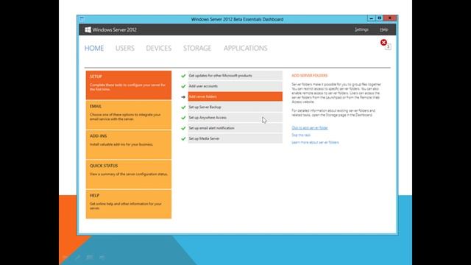
Task: Open the QUICK STATUS category tile
Action: click(129, 174)
